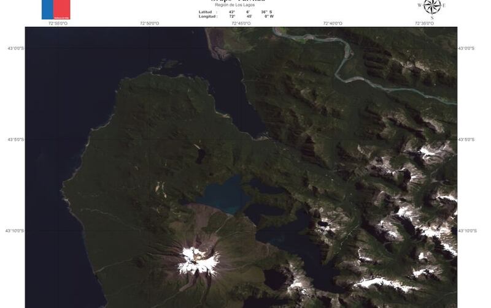Click the 72°50'0"O longitude tick label
This screenshot has height=308, width=491.
(x=149, y=23)
